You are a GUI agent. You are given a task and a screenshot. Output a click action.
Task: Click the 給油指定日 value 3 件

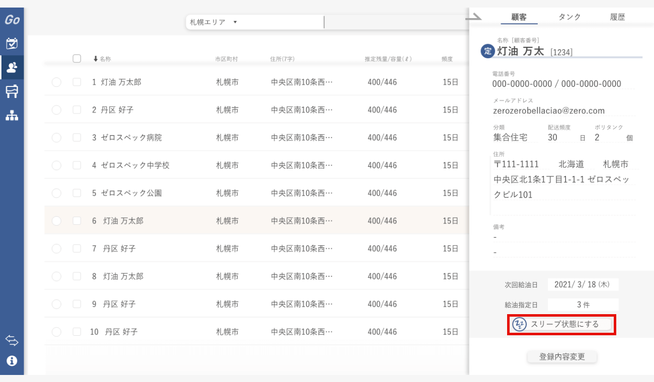583,305
